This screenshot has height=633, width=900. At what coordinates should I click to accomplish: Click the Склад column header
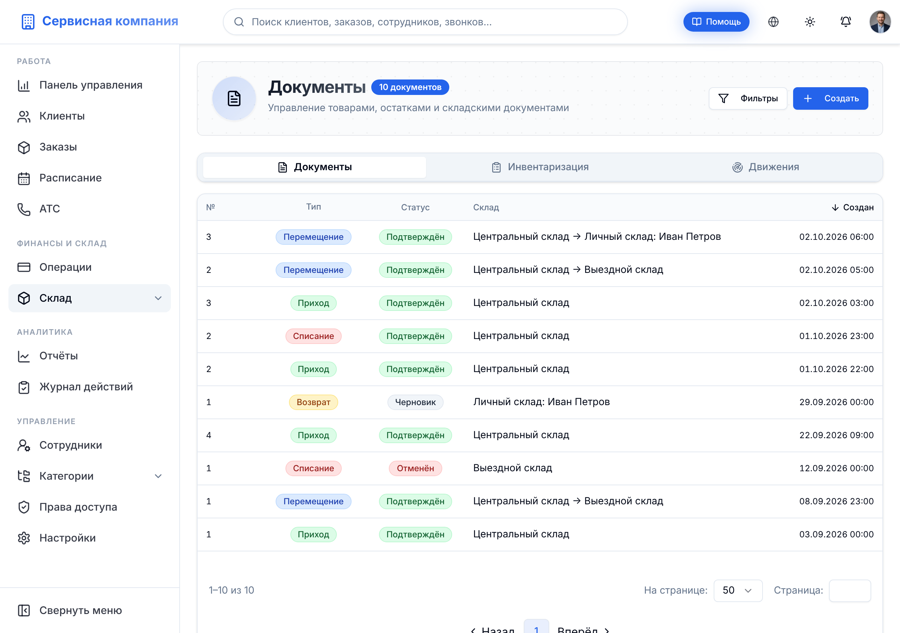tap(486, 207)
